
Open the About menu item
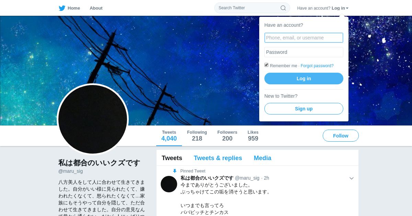[x=96, y=8]
